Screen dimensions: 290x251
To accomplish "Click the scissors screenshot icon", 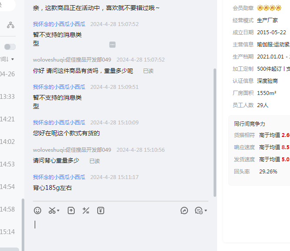I will [x=52, y=211].
